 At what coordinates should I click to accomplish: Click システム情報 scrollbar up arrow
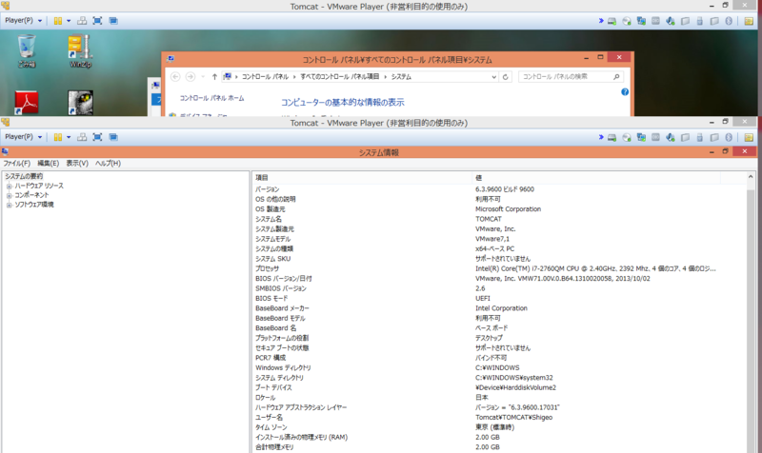point(751,177)
